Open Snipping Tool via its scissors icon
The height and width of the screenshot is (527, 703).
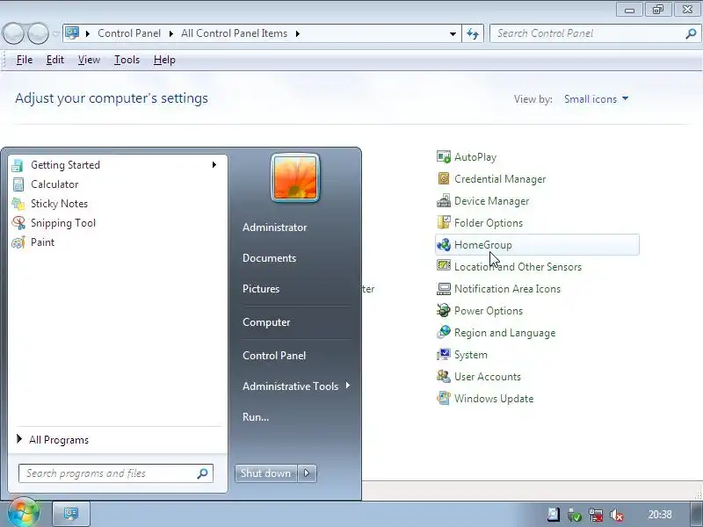click(x=18, y=223)
